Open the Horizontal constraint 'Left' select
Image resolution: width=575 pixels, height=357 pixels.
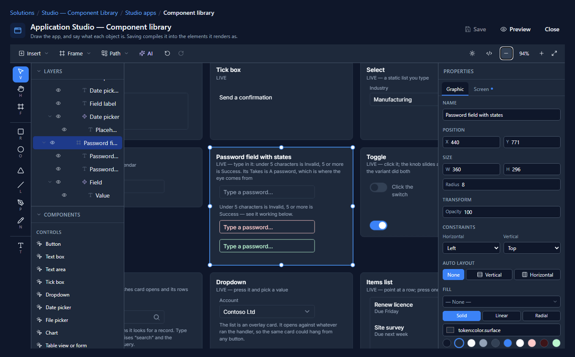click(x=471, y=248)
